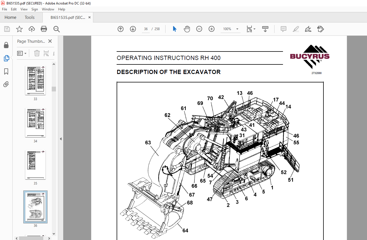Click the thumbnails panel scrollbar handle

pos(54,89)
